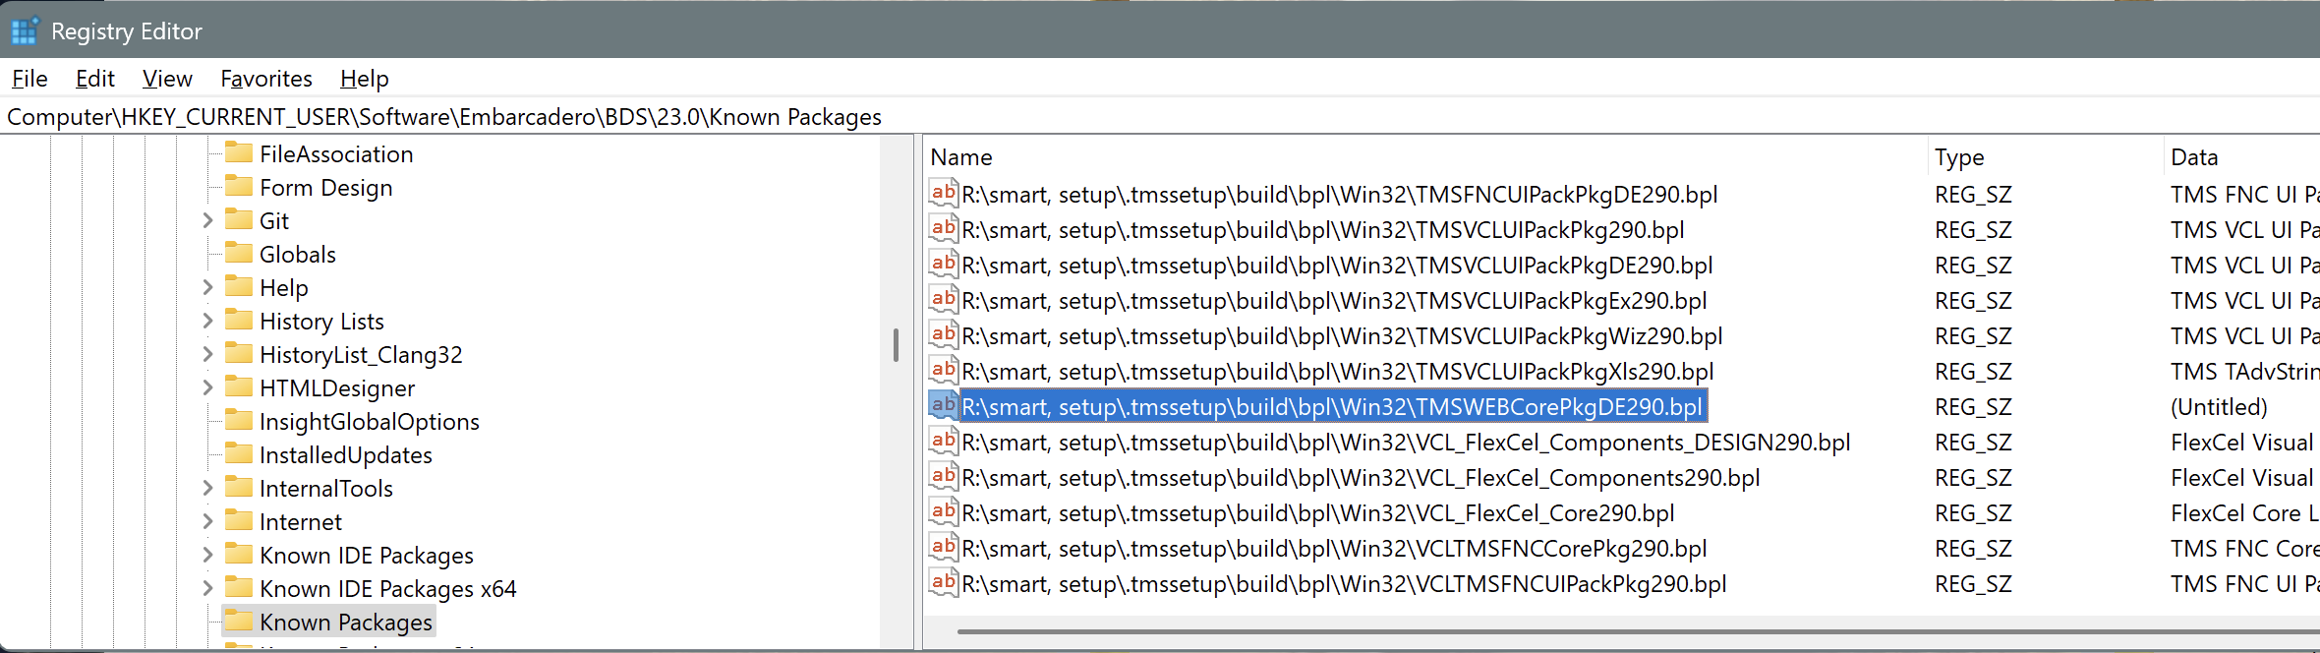Click the TMS TAdvStrin data cell
The height and width of the screenshot is (653, 2320).
pos(2245,372)
